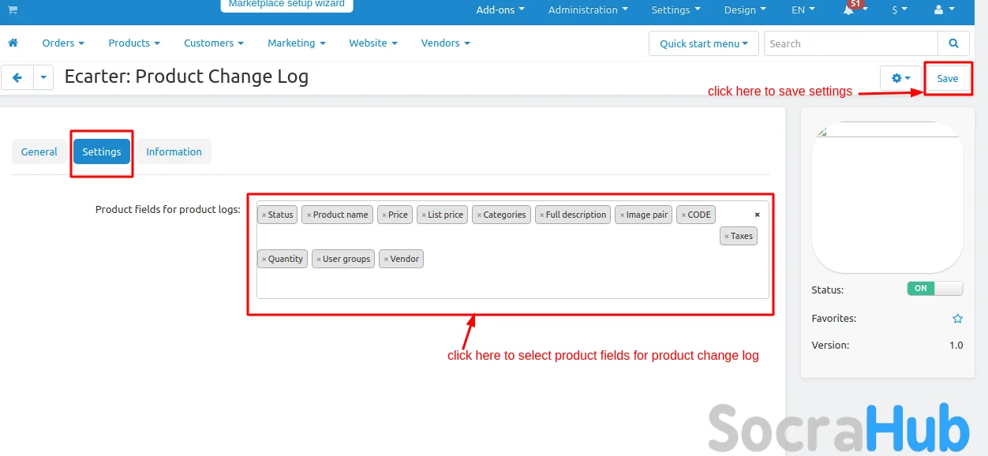The width and height of the screenshot is (988, 456).
Task: Open the $ currency selector
Action: coord(900,9)
